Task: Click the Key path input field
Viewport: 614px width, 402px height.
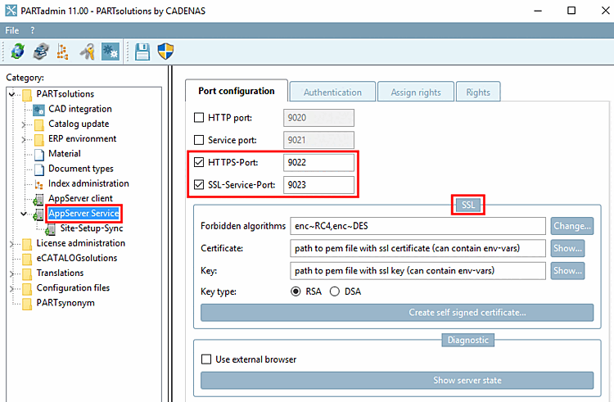Action: pos(418,270)
